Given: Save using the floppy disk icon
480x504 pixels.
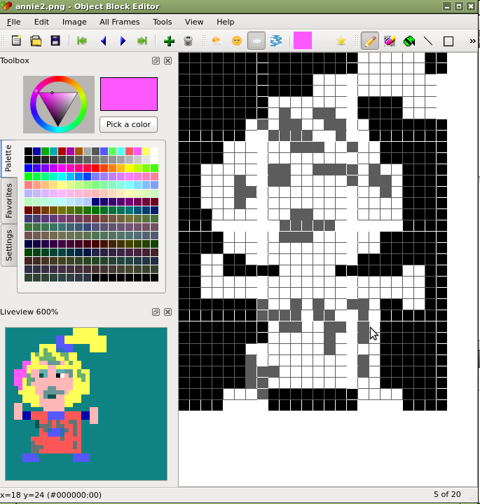Looking at the screenshot, I should coord(55,41).
